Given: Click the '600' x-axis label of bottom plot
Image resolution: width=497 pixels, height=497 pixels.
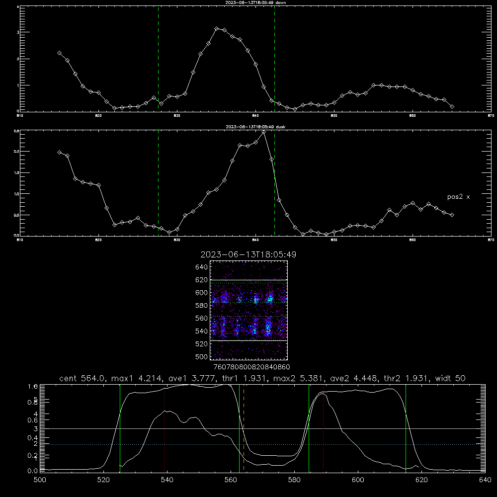Looking at the screenshot, I should point(358,480).
